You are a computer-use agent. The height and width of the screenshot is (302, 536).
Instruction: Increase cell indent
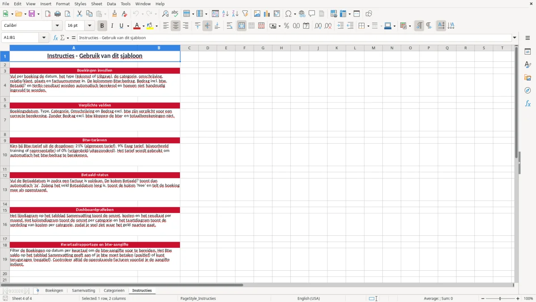click(340, 26)
